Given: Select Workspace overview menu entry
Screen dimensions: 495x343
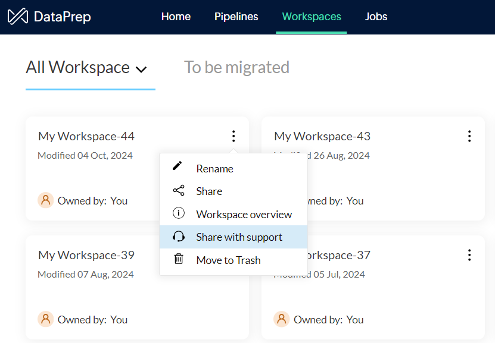Looking at the screenshot, I should click(x=244, y=214).
